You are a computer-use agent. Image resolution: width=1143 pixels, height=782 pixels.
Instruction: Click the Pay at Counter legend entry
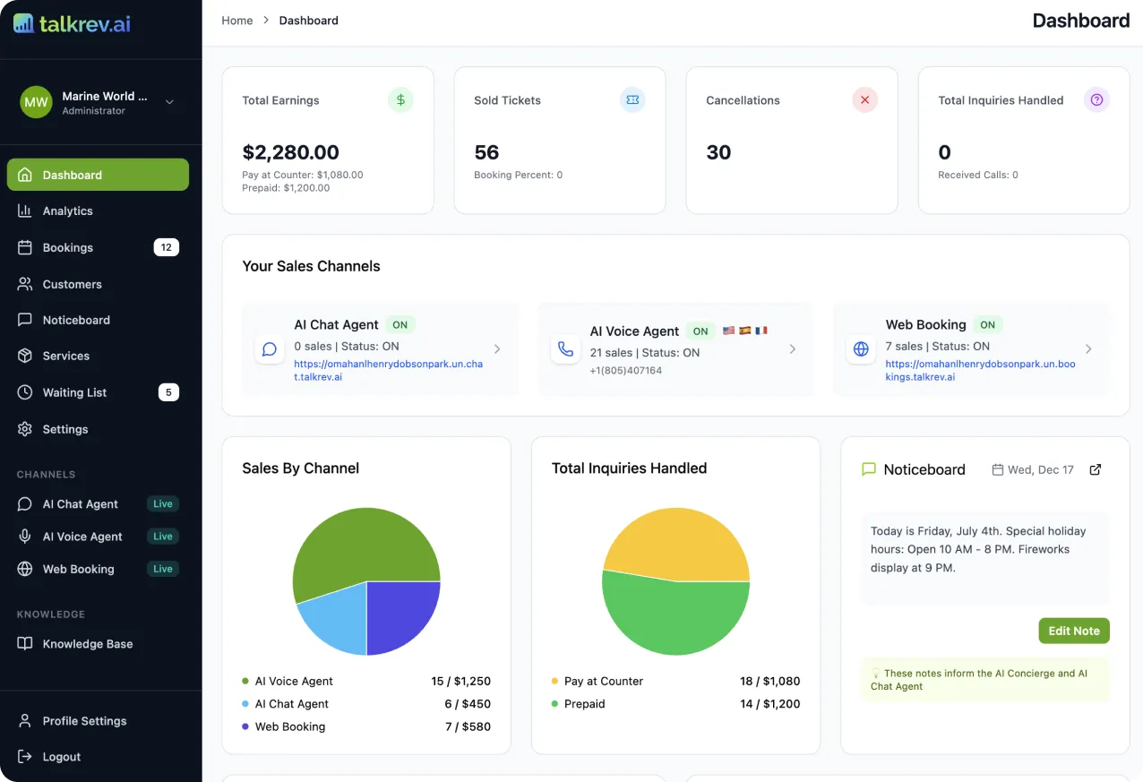point(675,681)
